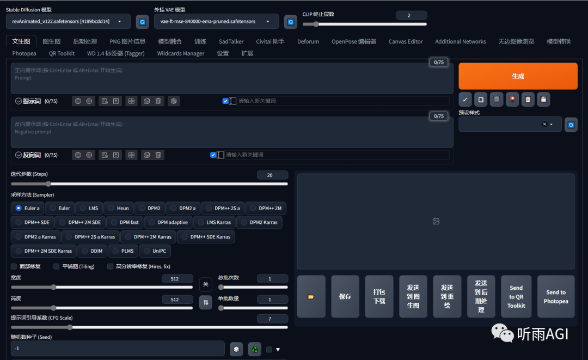The height and width of the screenshot is (360, 588).
Task: Click the Send to QR Toolkit button
Action: coord(516,297)
